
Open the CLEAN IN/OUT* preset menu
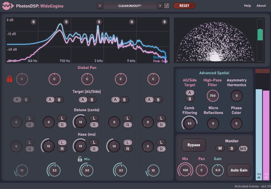[x=130, y=6]
